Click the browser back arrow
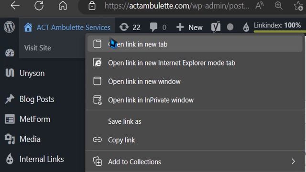Image resolution: width=306 pixels, height=172 pixels. tap(15, 5)
